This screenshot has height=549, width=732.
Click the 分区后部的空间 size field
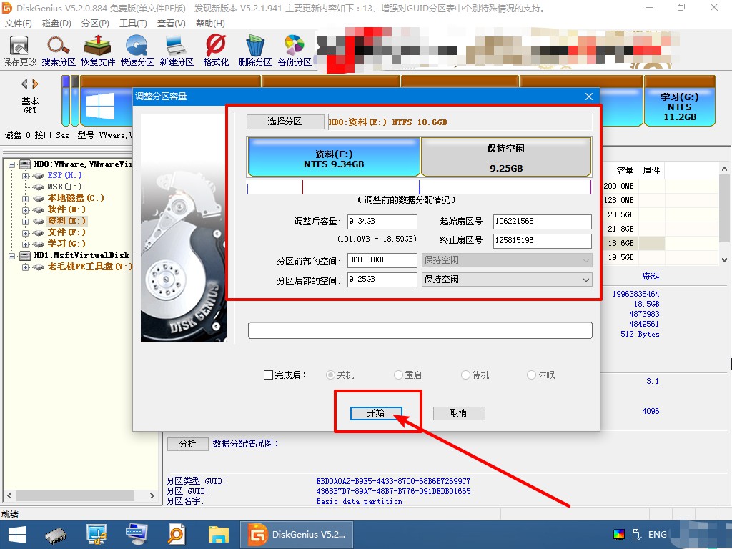[382, 280]
